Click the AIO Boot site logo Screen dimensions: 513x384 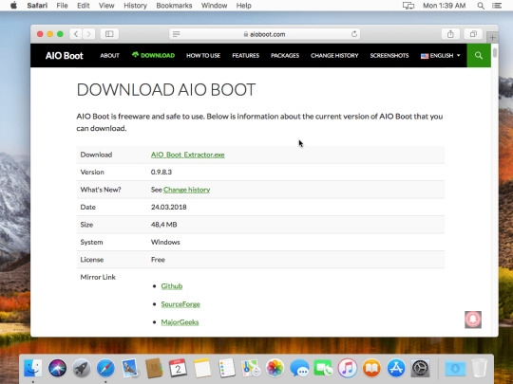[x=65, y=56]
